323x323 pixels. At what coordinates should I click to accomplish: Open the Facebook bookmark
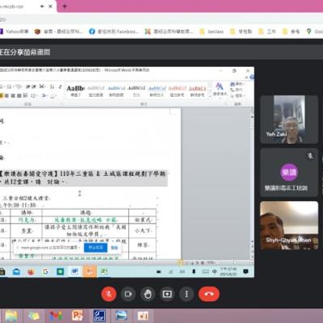[x=114, y=31]
